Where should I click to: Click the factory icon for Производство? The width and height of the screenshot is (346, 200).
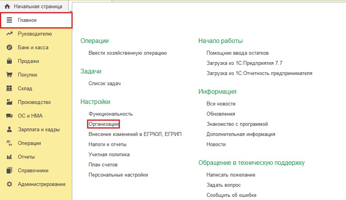pyautogui.click(x=10, y=102)
